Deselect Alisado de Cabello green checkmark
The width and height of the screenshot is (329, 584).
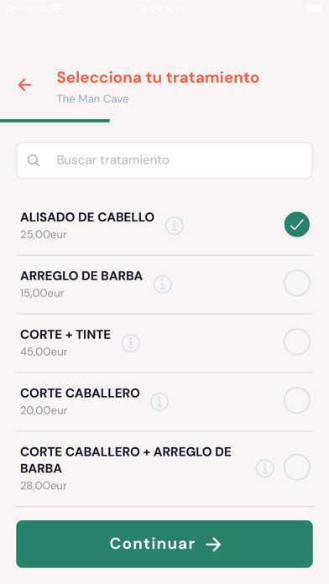[297, 224]
